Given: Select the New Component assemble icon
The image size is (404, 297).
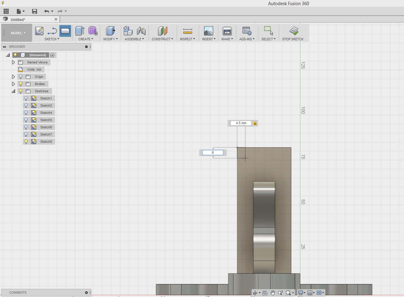Looking at the screenshot, I should 128,31.
